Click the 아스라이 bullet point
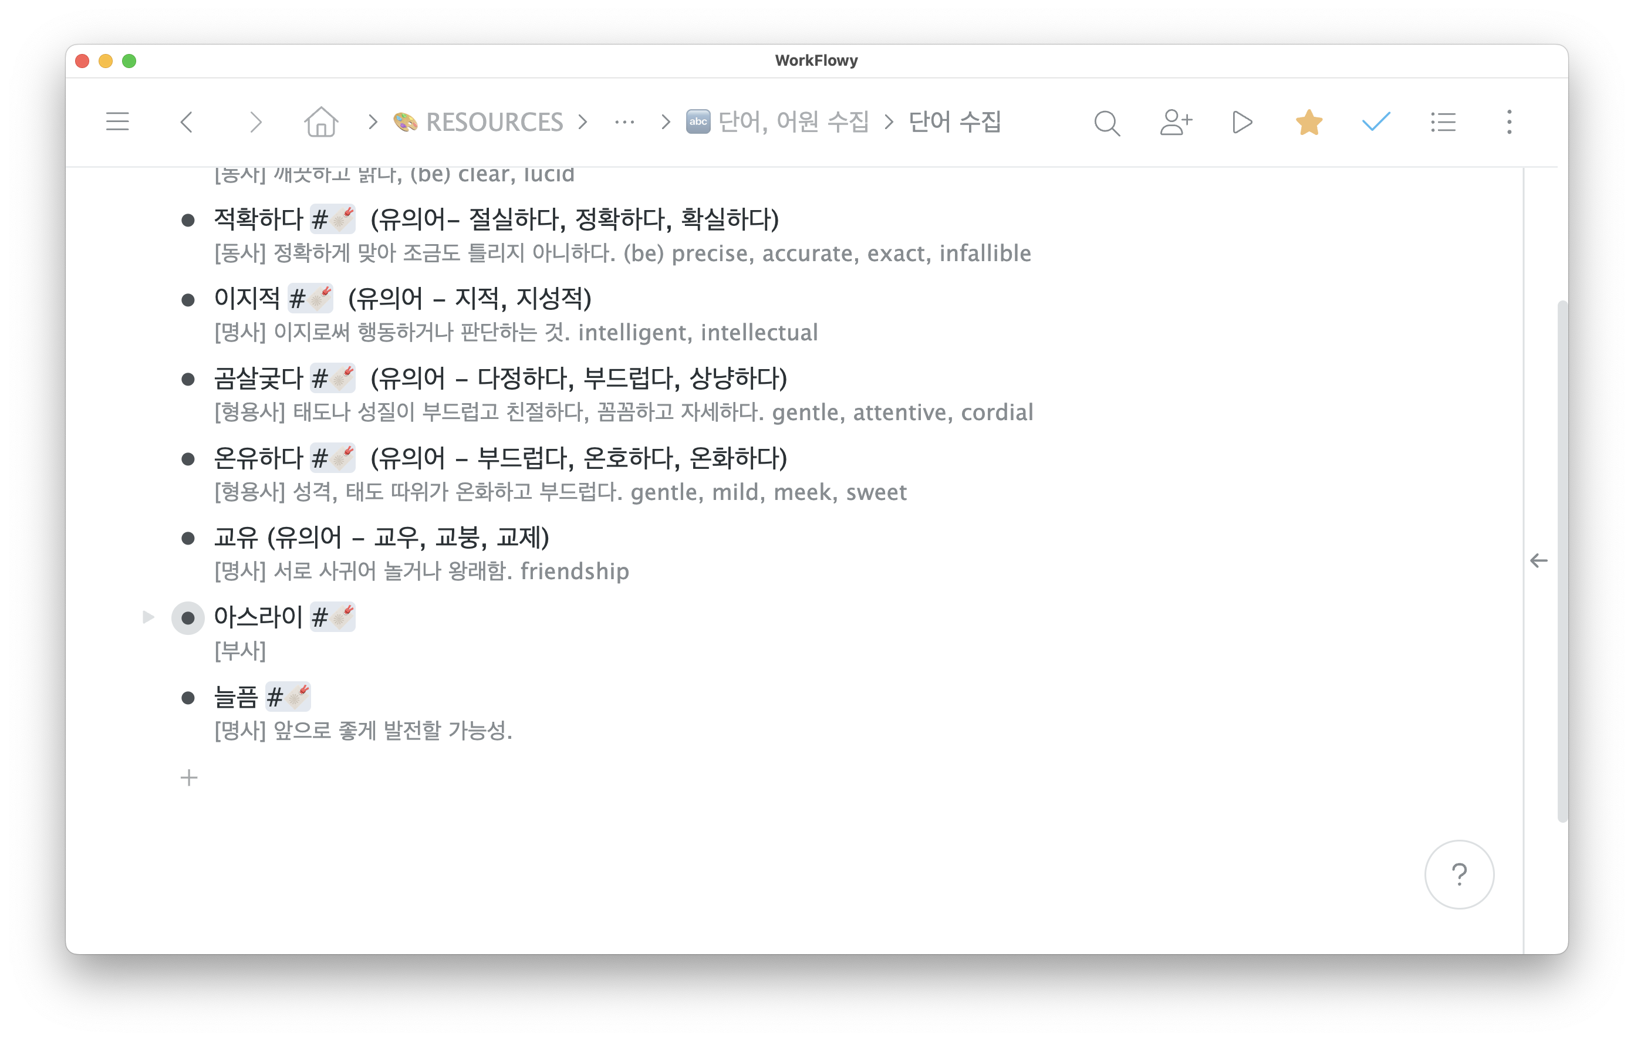1634x1041 pixels. [188, 617]
